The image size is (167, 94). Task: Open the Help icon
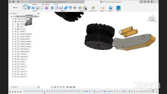click(152, 2)
